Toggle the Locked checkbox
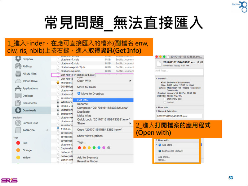 [165, 102]
